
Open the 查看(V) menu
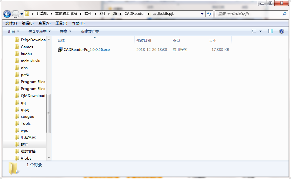pyautogui.click(x=44, y=23)
